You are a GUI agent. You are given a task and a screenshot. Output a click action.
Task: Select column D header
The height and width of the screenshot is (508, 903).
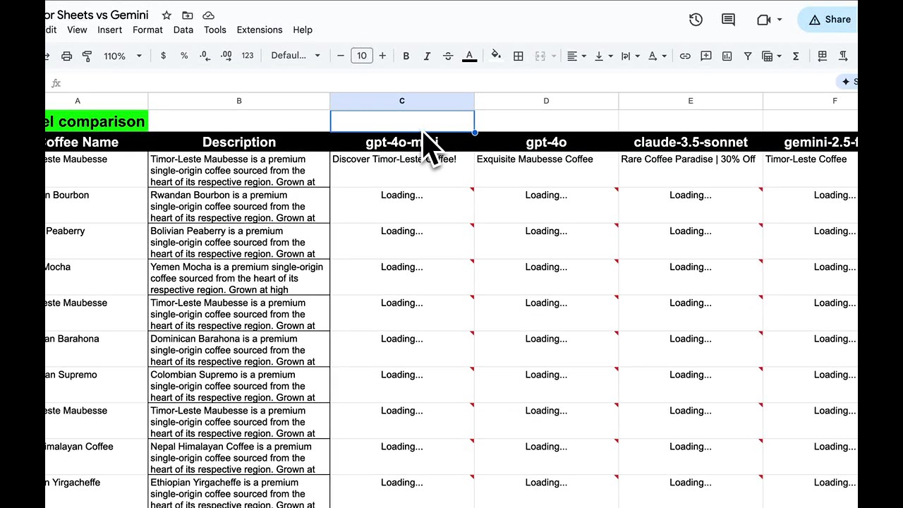click(546, 101)
